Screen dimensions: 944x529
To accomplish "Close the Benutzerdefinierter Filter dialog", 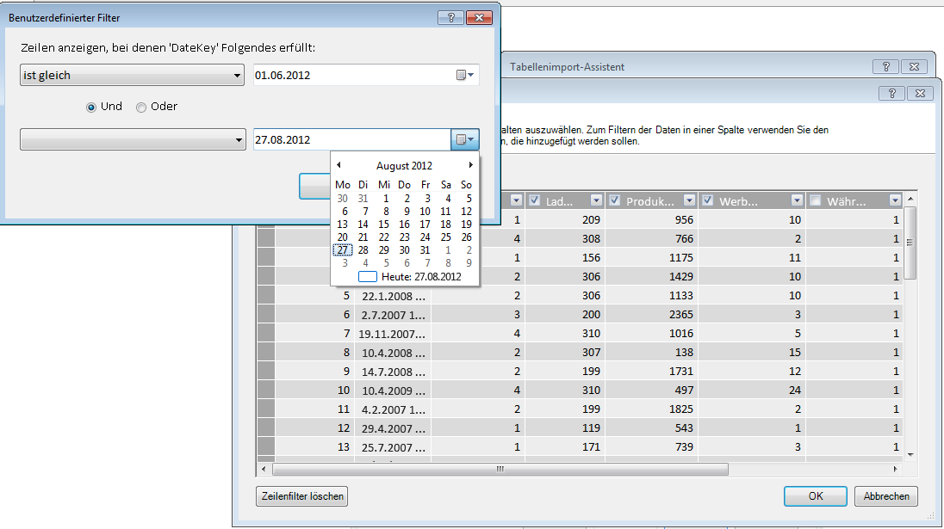I will click(x=479, y=17).
